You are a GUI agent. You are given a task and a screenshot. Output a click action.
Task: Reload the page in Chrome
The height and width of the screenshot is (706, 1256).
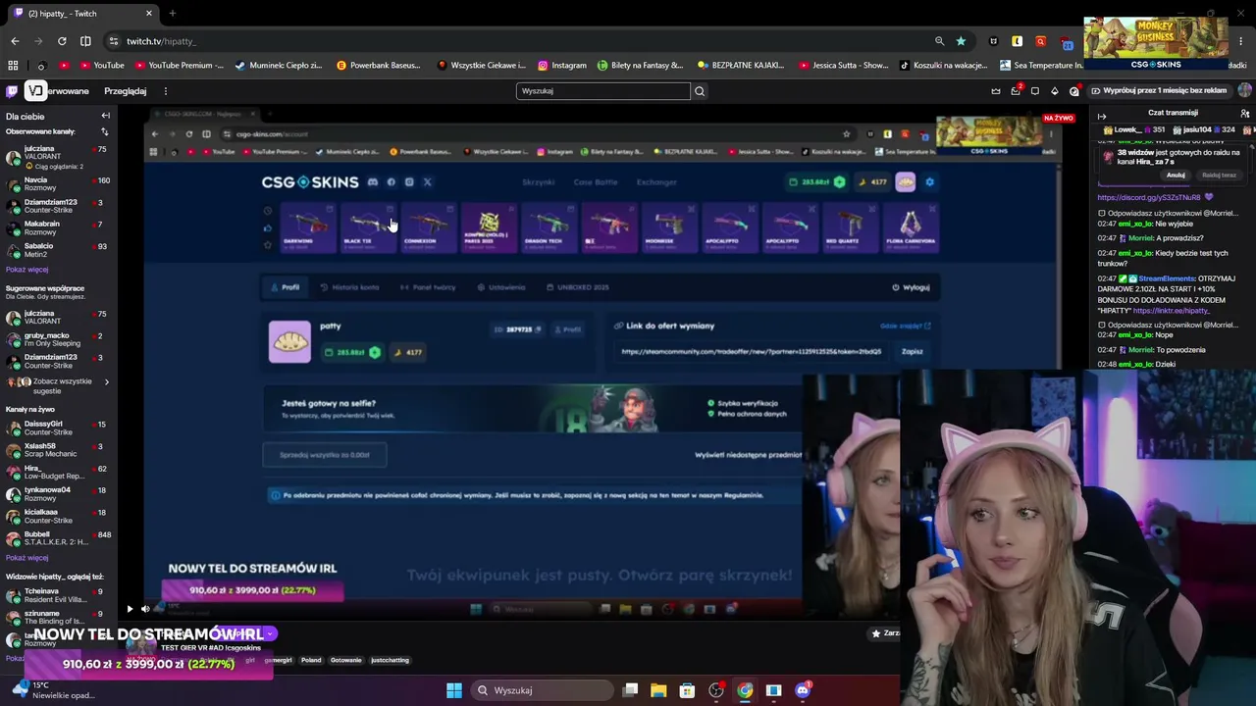[62, 41]
